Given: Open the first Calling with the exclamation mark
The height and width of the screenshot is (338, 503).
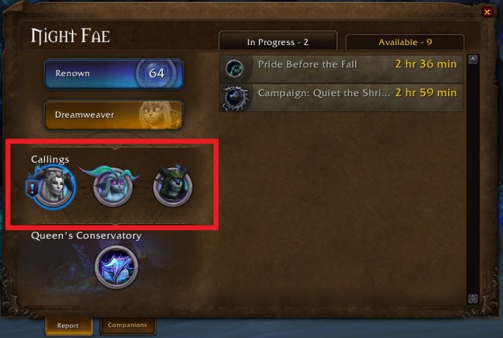Looking at the screenshot, I should click(x=54, y=187).
